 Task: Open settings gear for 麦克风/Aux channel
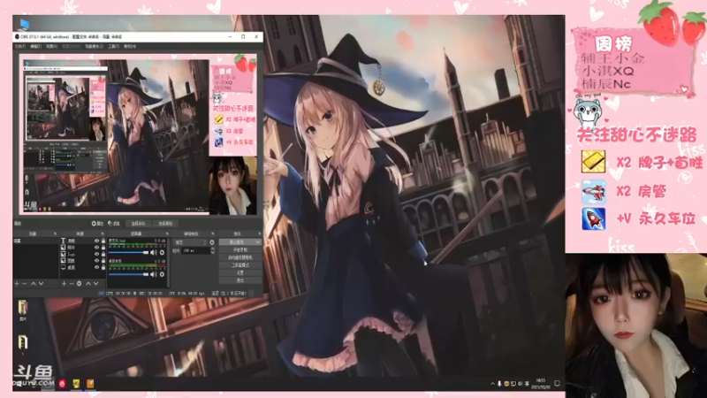(162, 253)
